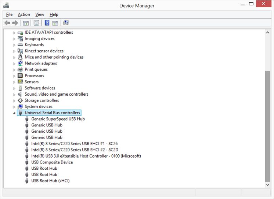Select Generic SuperSpeed USB Hub

(58, 119)
